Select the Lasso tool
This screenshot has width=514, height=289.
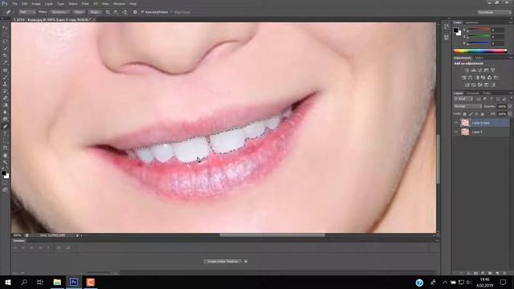(x=5, y=42)
